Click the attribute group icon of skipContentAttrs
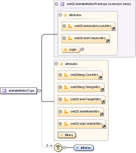136x153 pixels. click(x=66, y=124)
